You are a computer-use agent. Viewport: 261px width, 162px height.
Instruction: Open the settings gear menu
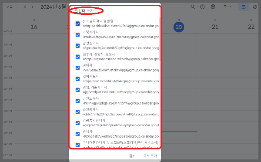click(x=213, y=7)
